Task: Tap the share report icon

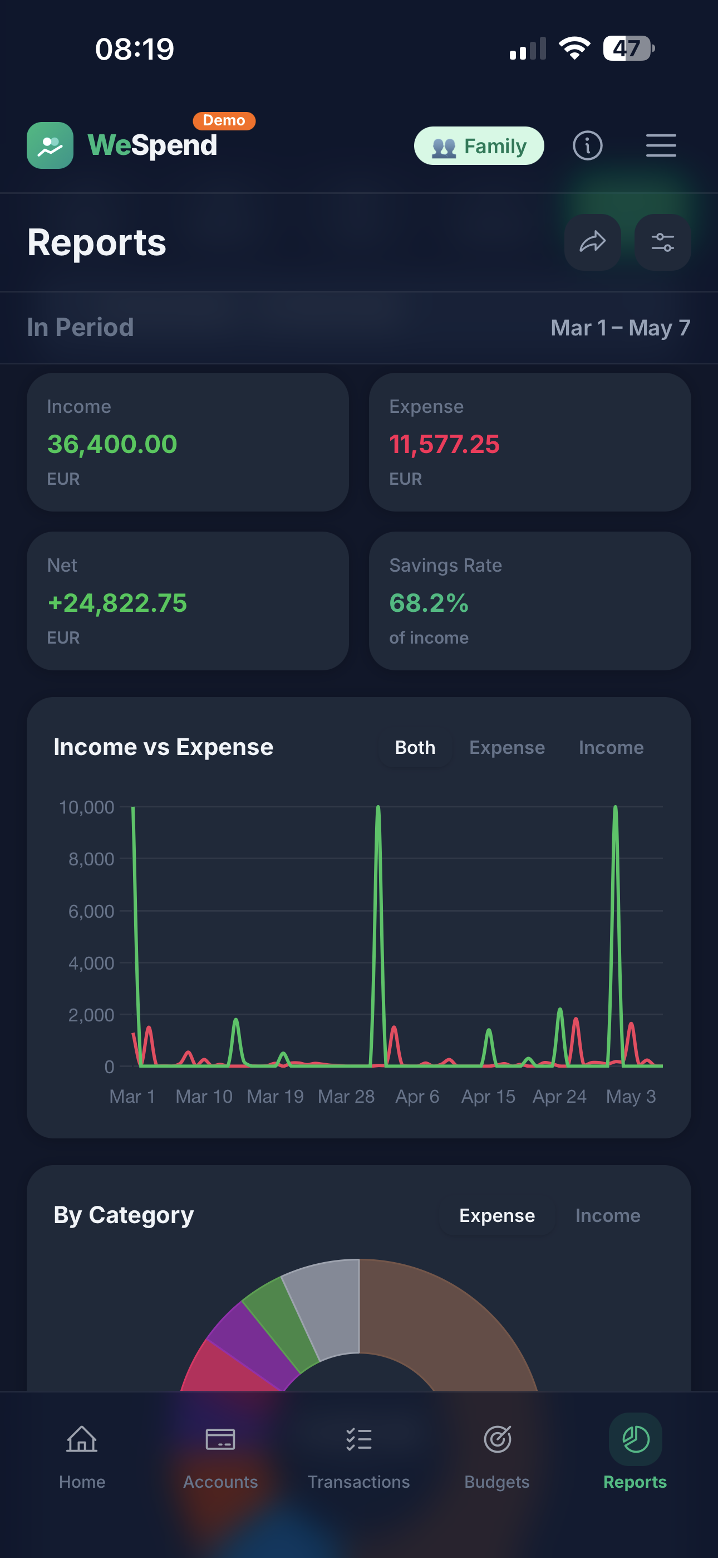Action: point(592,242)
